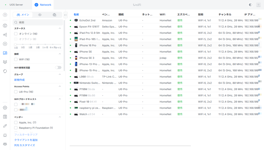The image size is (264, 150).
Task: Collapse the ステータス section
Action: [60, 28]
